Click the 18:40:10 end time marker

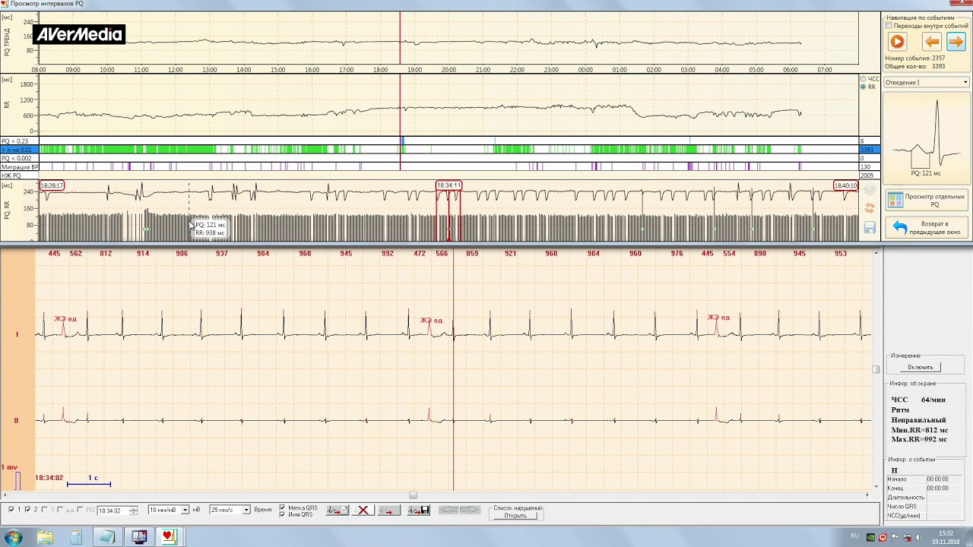(x=845, y=185)
